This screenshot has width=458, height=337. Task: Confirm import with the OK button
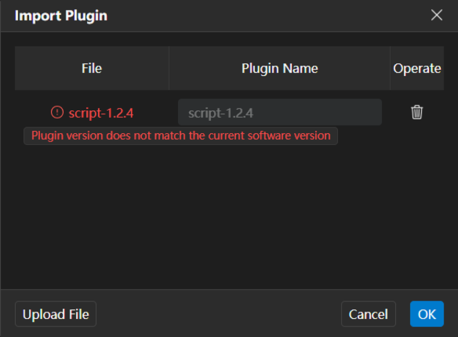427,314
